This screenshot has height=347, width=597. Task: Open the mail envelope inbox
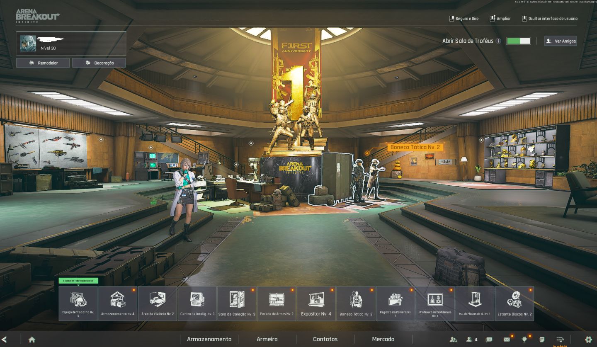[507, 339]
